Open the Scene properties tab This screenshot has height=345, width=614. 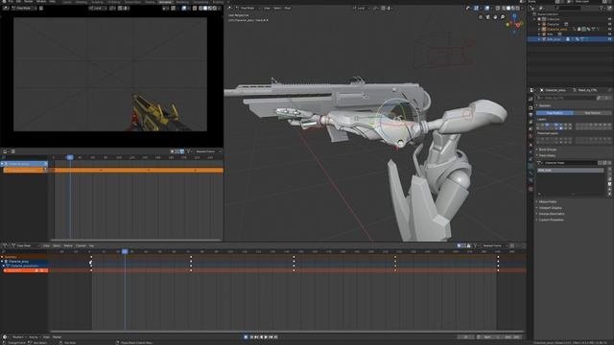[531, 128]
